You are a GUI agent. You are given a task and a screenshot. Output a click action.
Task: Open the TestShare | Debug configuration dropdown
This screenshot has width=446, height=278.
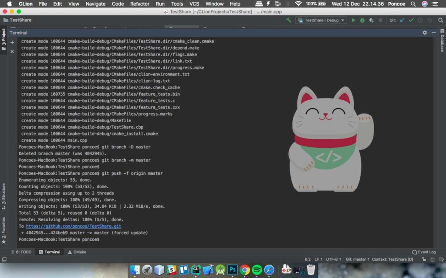pyautogui.click(x=321, y=20)
